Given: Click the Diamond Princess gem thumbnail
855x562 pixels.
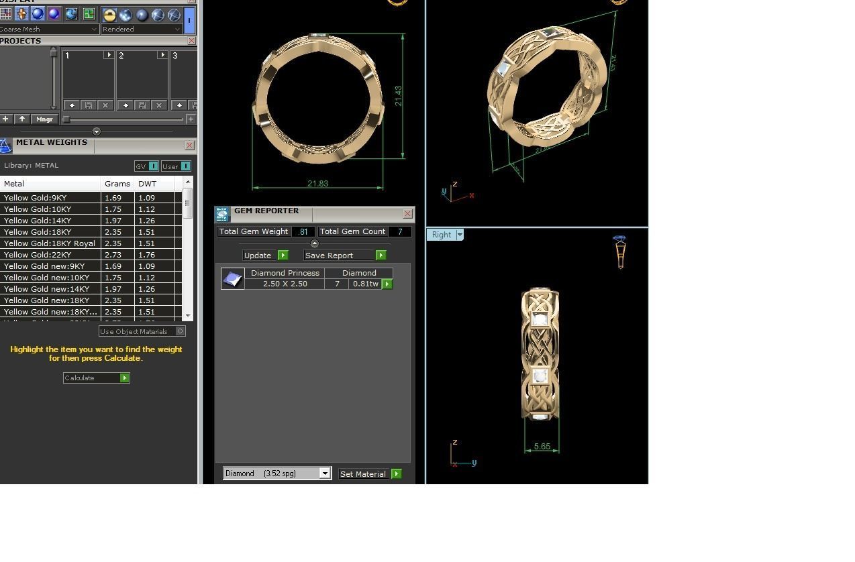Looking at the screenshot, I should point(232,279).
